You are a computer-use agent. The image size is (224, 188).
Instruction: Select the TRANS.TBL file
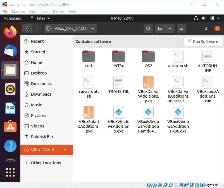[x=119, y=85]
